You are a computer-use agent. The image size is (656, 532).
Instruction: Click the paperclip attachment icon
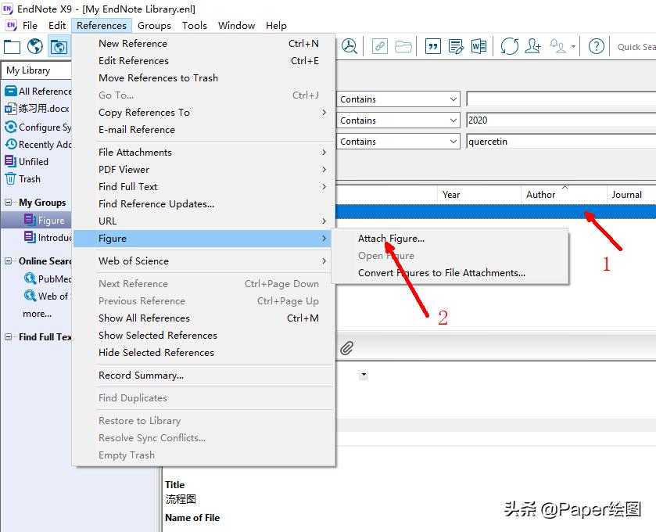[347, 347]
